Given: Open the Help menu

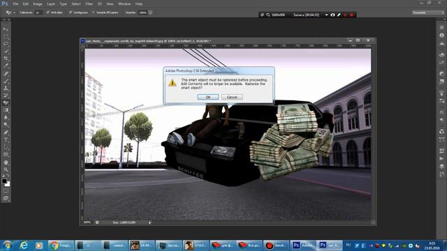Looking at the screenshot, I should (139, 4).
